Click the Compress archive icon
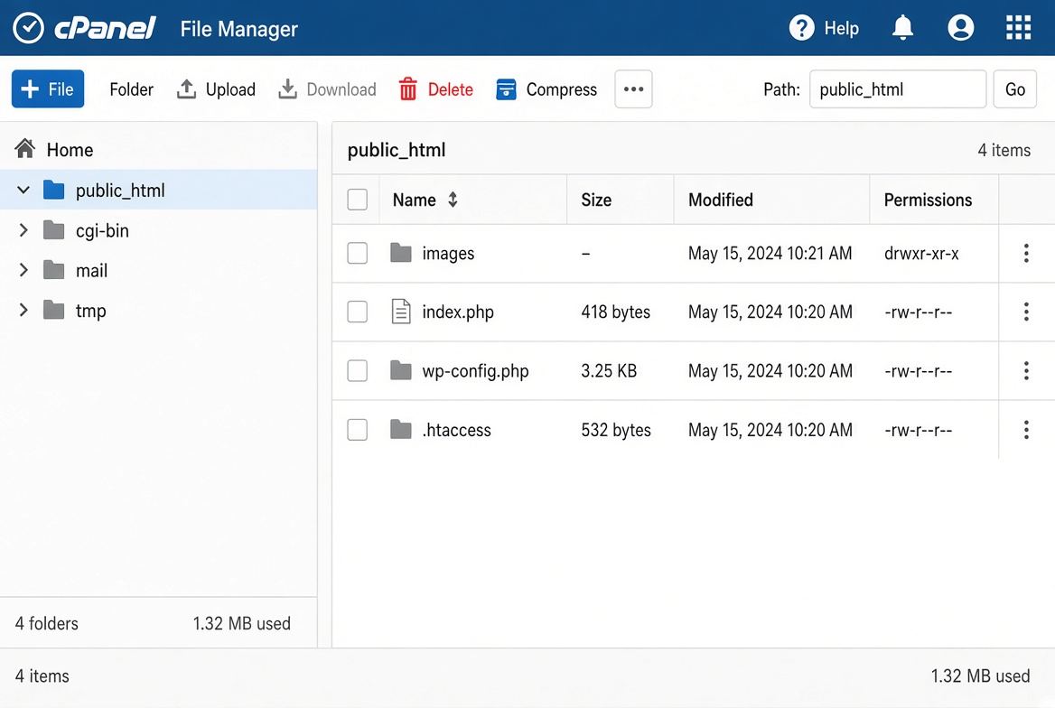 (x=506, y=88)
